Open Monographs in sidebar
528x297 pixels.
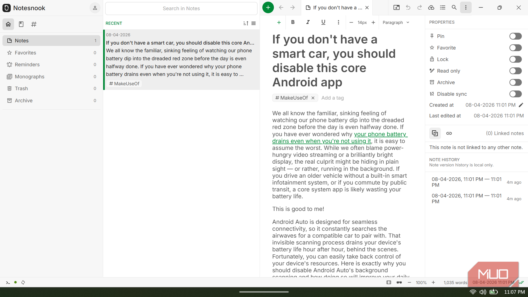(x=51, y=76)
